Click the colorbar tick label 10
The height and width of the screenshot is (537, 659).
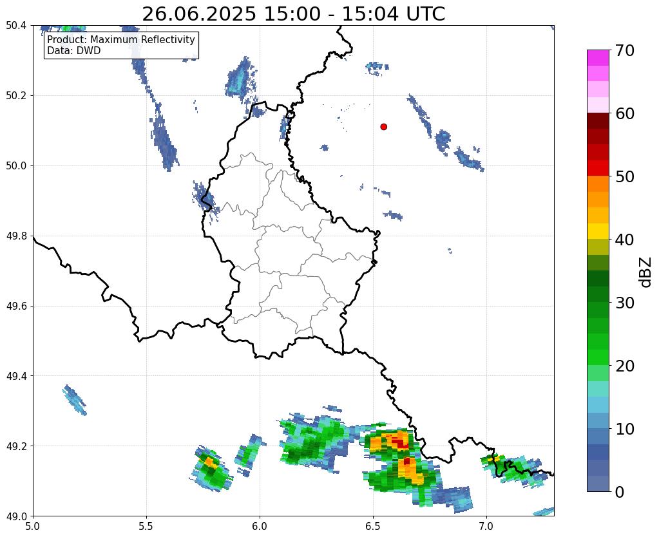tap(625, 429)
